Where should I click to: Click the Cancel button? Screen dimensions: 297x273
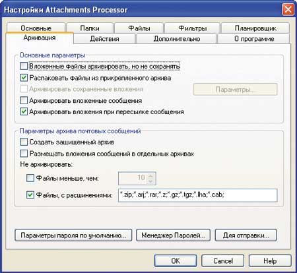223,261
